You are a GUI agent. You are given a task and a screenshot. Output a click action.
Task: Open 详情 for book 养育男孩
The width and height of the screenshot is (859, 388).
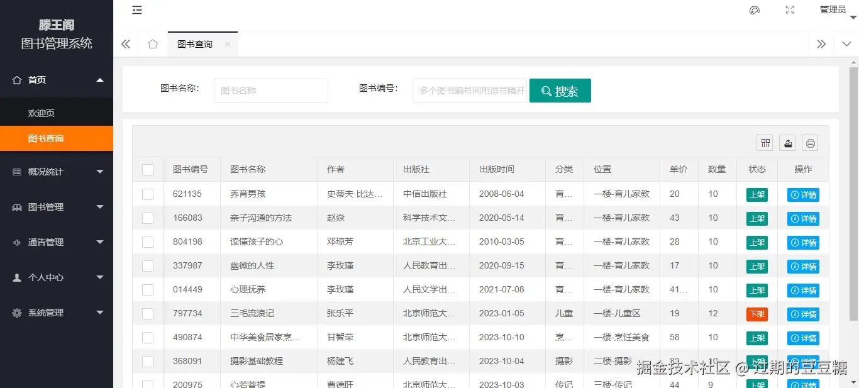tap(803, 194)
